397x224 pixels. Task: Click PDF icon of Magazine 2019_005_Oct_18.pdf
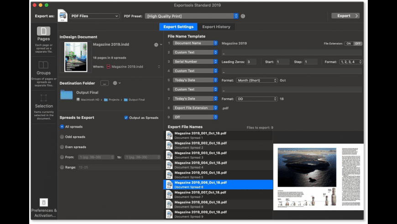pyautogui.click(x=169, y=175)
